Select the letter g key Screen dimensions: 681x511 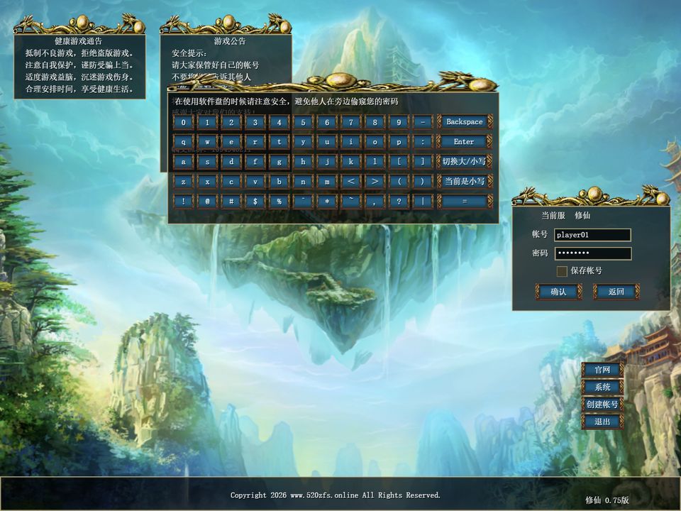coord(279,162)
